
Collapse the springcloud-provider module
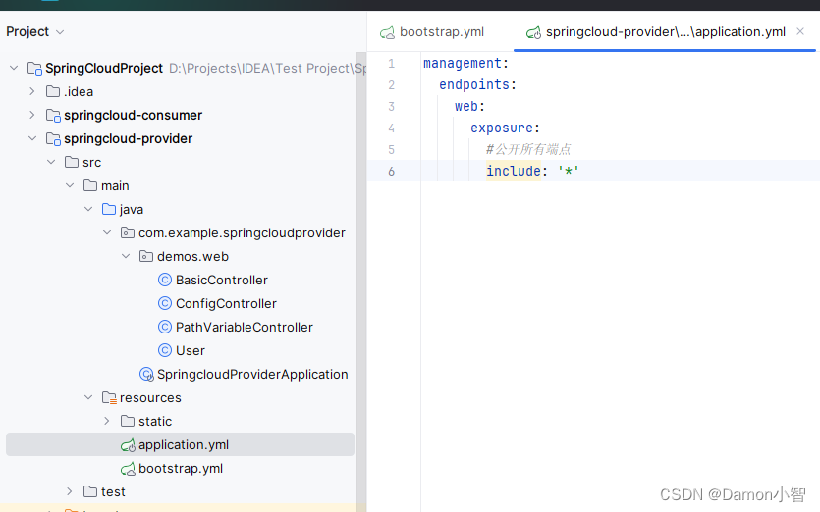32,138
